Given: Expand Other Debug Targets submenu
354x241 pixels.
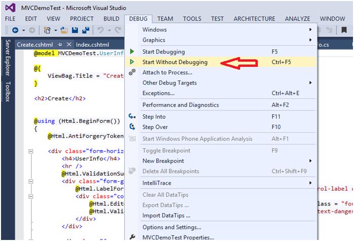Looking at the screenshot, I should (x=310, y=83).
